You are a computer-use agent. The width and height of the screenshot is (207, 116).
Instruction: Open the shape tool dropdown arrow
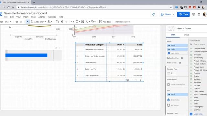(95, 22)
